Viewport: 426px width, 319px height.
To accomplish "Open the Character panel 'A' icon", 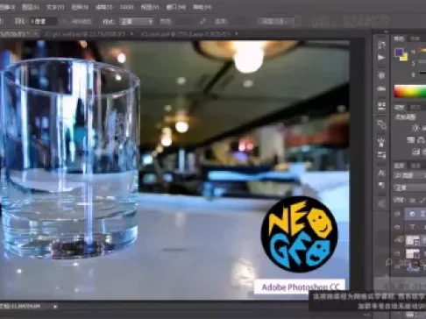I will tap(381, 173).
